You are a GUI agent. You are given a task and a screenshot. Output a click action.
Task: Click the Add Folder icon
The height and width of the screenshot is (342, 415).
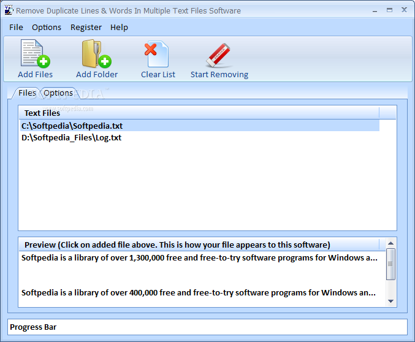click(x=97, y=53)
